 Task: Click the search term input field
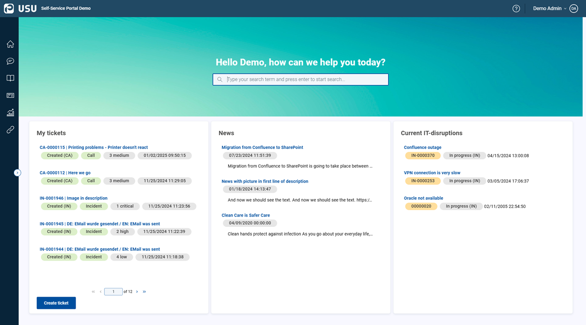300,80
